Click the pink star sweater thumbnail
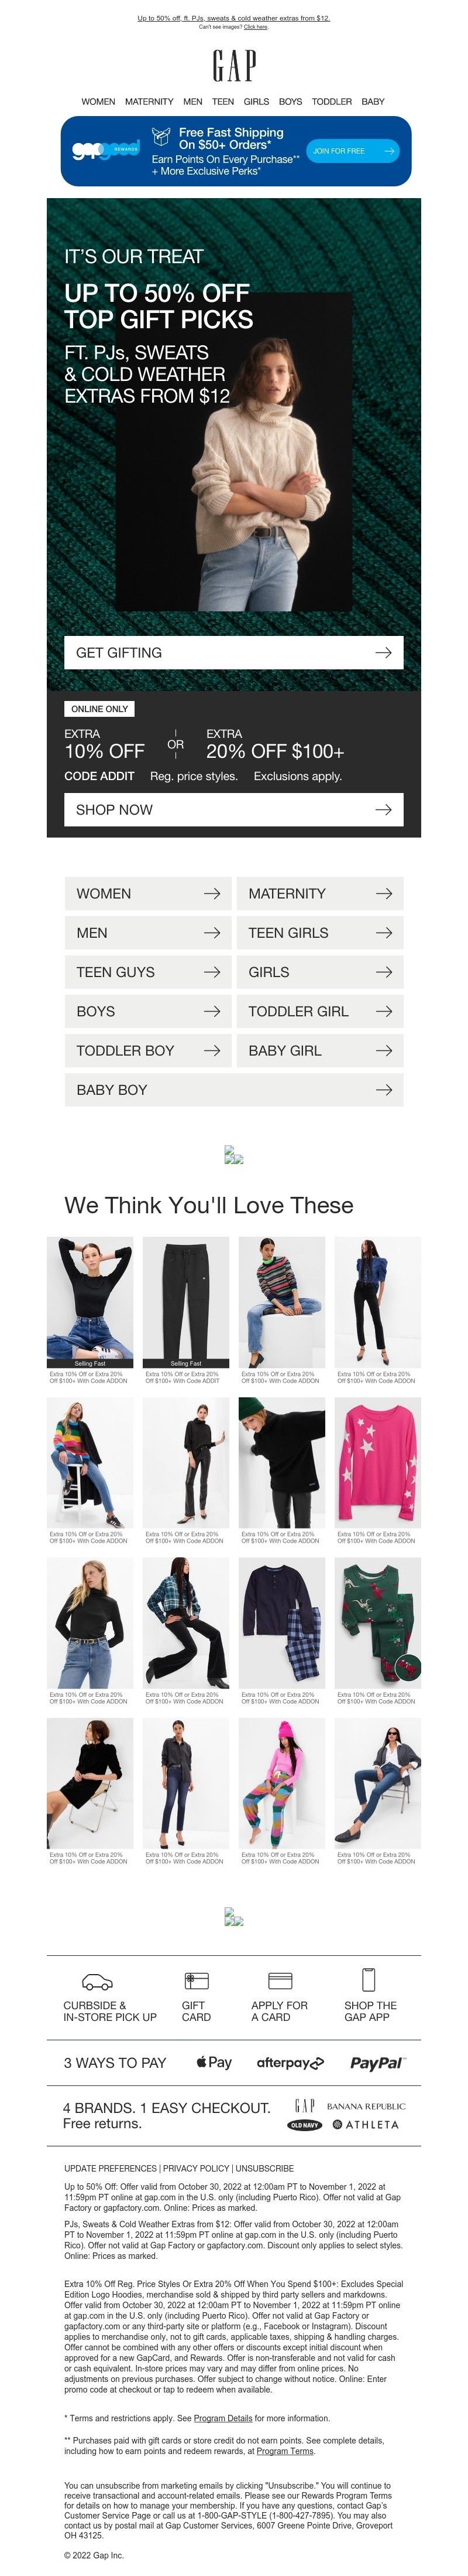468x2576 pixels. [377, 1462]
